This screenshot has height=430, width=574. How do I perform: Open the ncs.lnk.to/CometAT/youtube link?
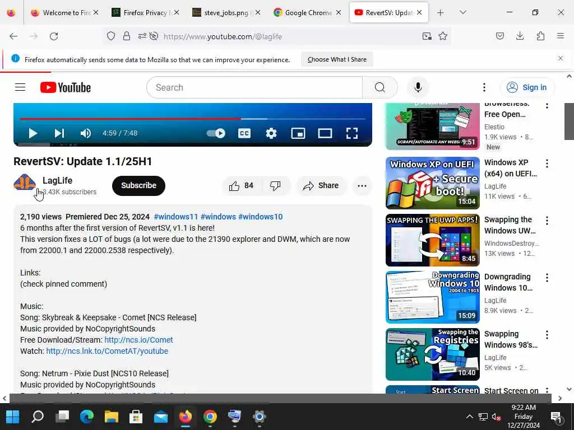coord(107,351)
